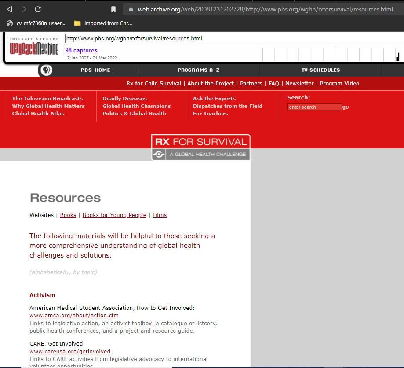This screenshot has width=404, height=368.
Task: Click the Resources heading
Action: pos(65,198)
